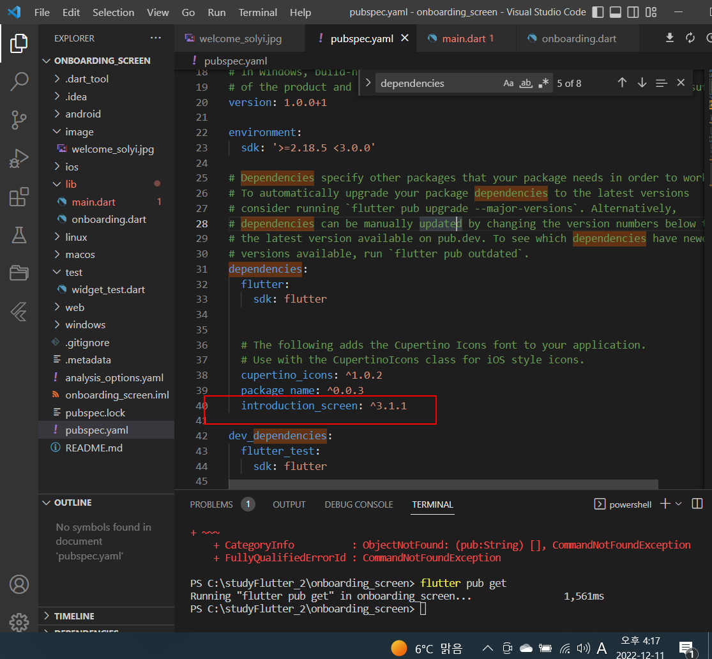712x659 pixels.
Task: Open the Manage gear icon
Action: click(x=19, y=622)
